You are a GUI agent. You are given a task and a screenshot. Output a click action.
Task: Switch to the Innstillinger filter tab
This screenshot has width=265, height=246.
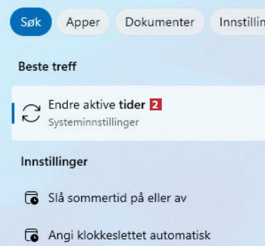pos(238,22)
